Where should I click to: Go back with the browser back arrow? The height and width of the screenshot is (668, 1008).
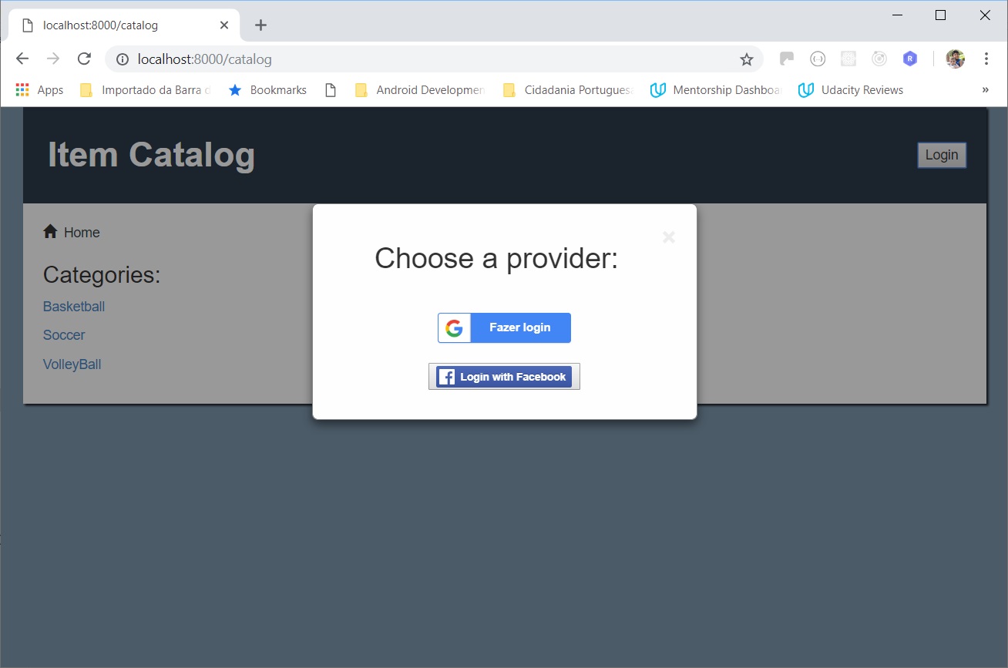[22, 59]
